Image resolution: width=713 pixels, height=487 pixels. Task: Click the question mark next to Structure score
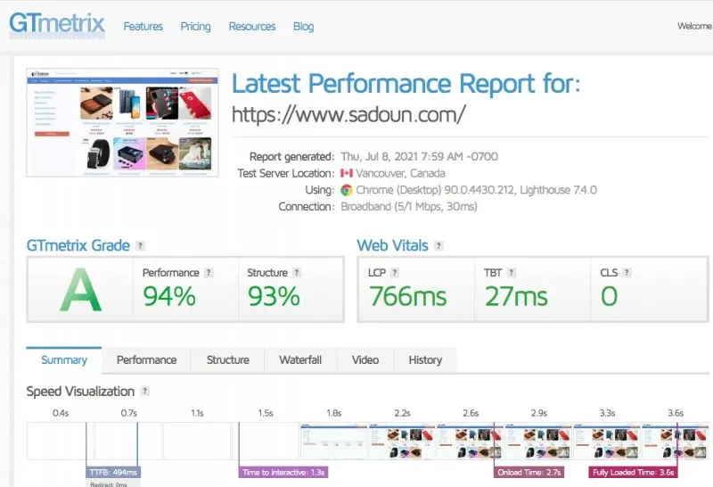(297, 273)
